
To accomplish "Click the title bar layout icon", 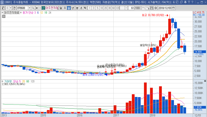I will (x=177, y=2).
